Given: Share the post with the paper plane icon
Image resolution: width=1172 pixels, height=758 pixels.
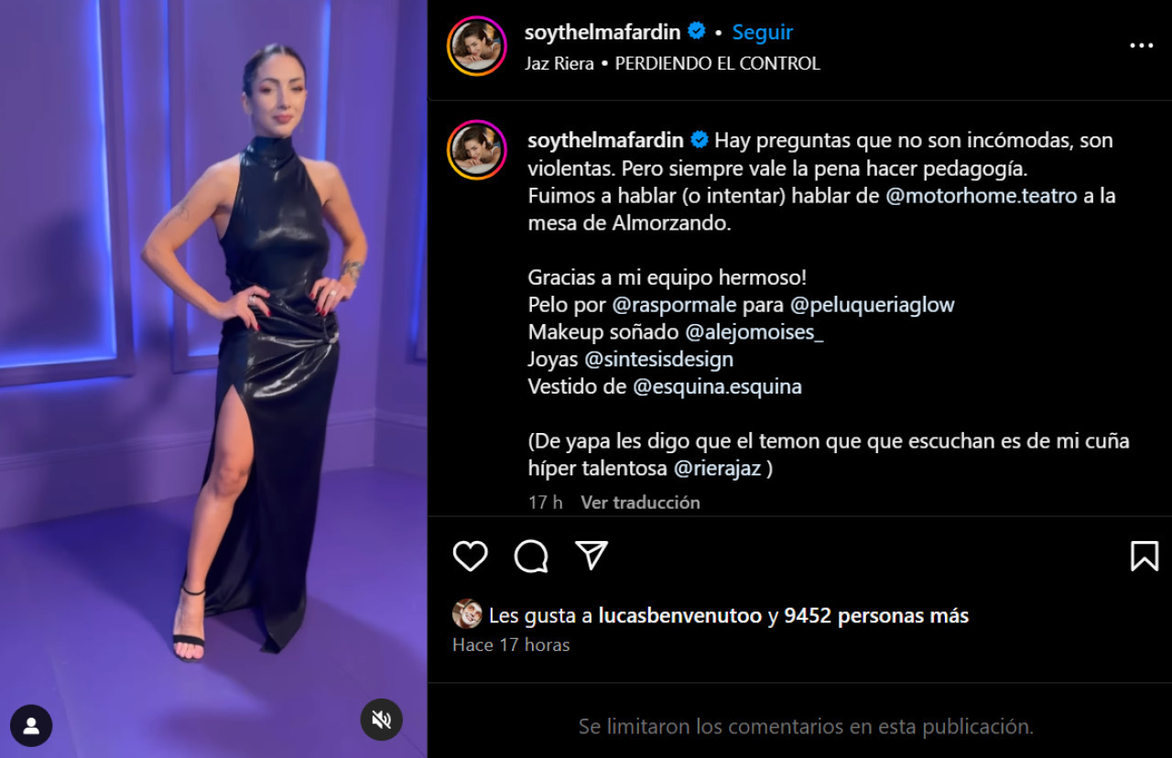Looking at the screenshot, I should point(591,555).
